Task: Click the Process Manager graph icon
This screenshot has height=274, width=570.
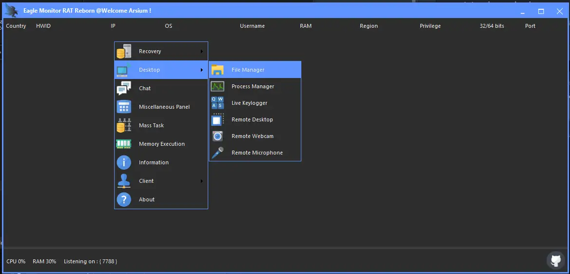Action: tap(217, 86)
